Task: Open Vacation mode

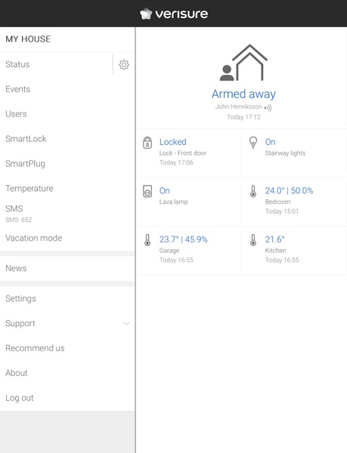Action: (x=67, y=239)
